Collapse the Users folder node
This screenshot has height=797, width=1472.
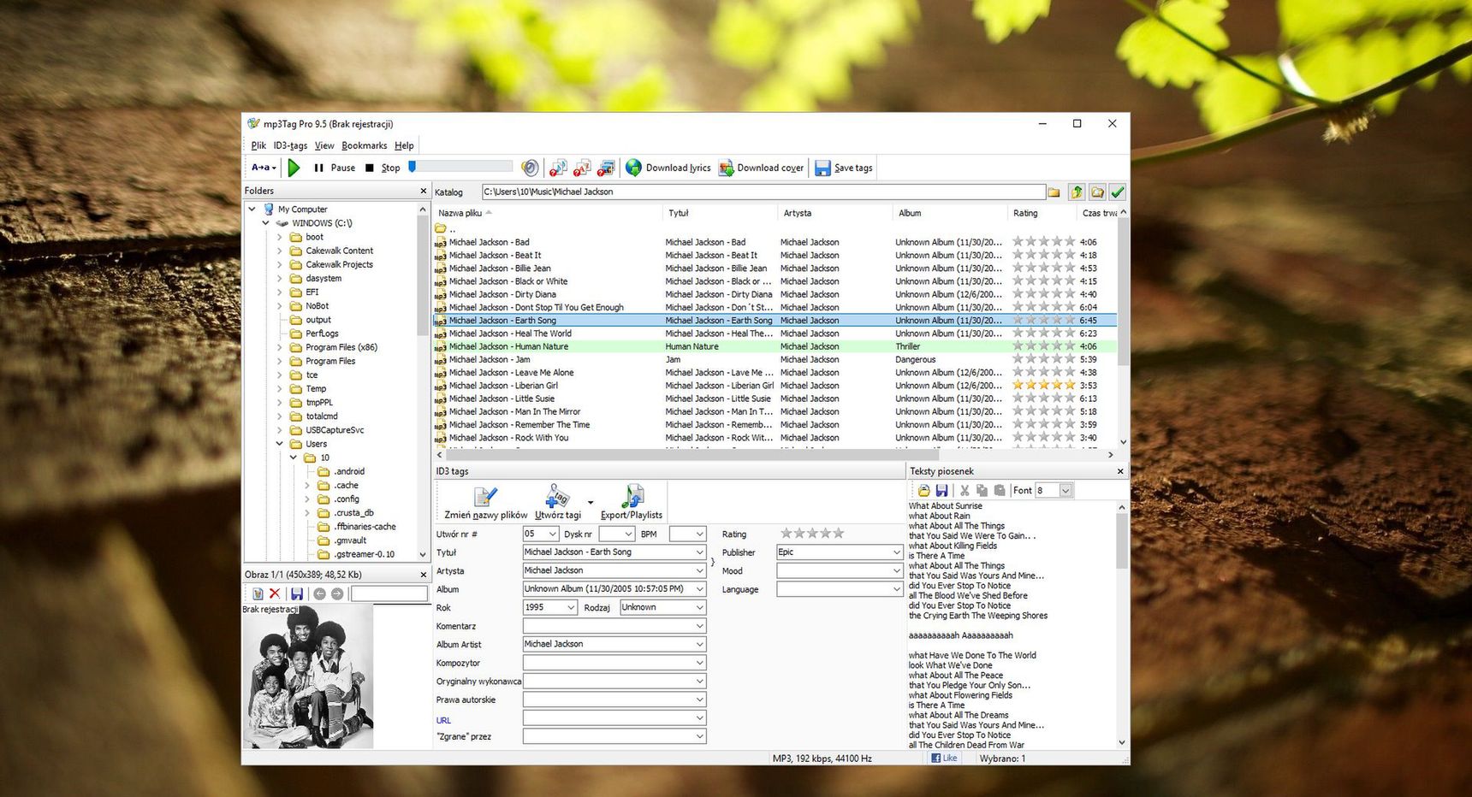[280, 444]
